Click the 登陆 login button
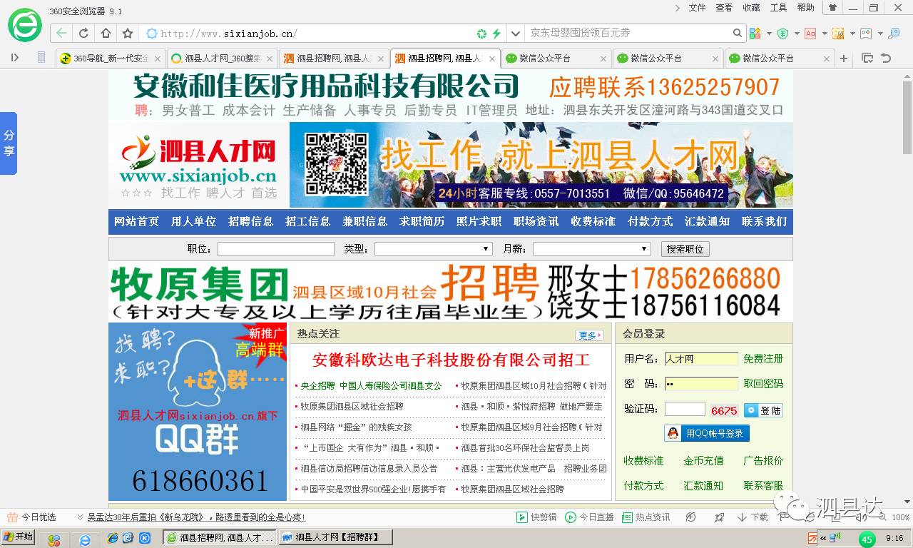Screen dimensions: 913x548 [763, 410]
